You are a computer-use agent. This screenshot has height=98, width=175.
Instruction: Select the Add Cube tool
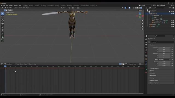click(x=2, y=40)
